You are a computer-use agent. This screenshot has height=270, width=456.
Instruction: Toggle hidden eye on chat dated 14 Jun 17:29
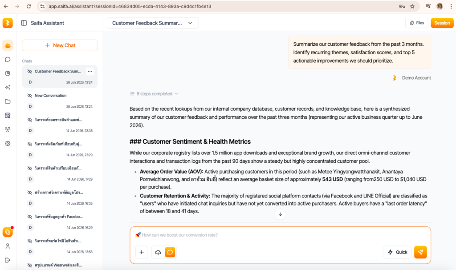pyautogui.click(x=30, y=168)
